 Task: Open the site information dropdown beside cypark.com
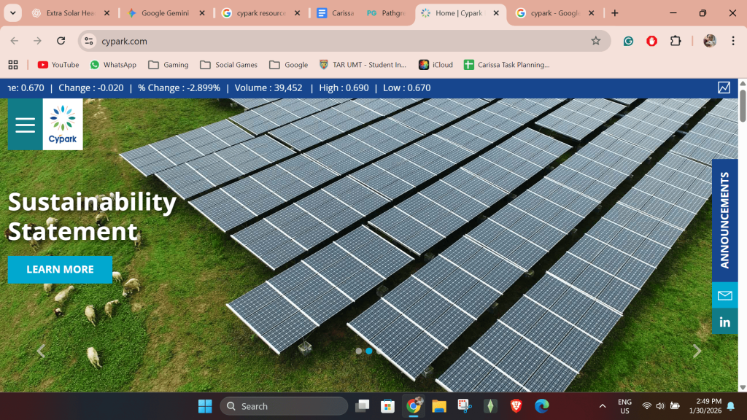coord(88,42)
